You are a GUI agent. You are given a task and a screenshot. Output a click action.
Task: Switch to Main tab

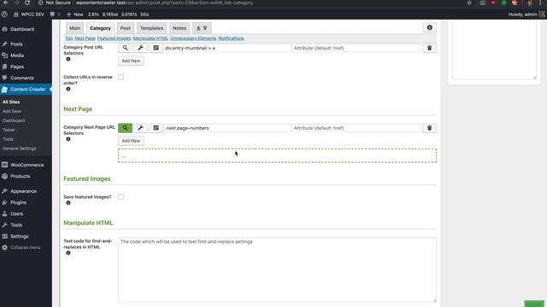point(74,28)
